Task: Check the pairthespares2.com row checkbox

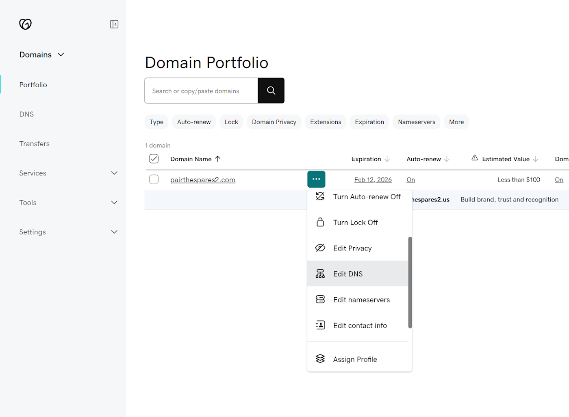Action: [x=154, y=179]
